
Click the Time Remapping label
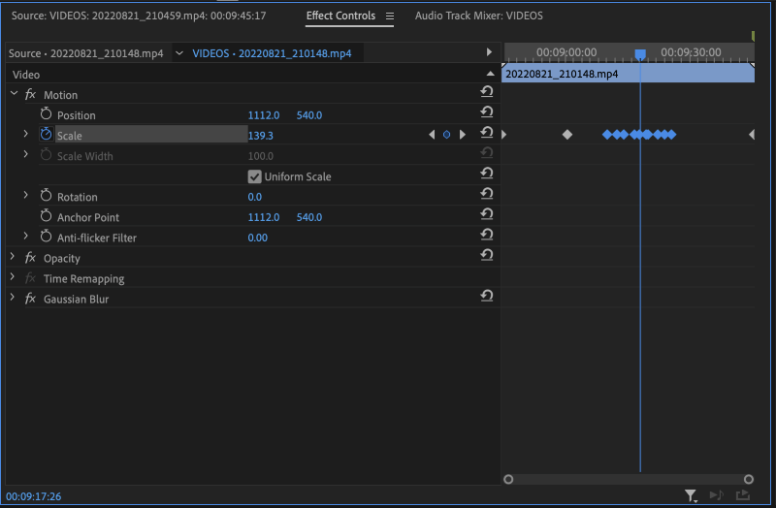point(83,278)
